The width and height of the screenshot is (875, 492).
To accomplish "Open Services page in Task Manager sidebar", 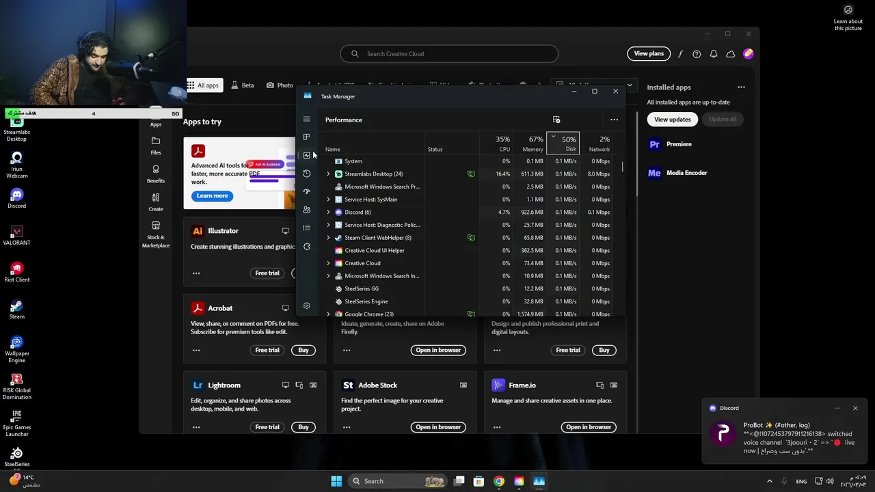I will (x=306, y=247).
